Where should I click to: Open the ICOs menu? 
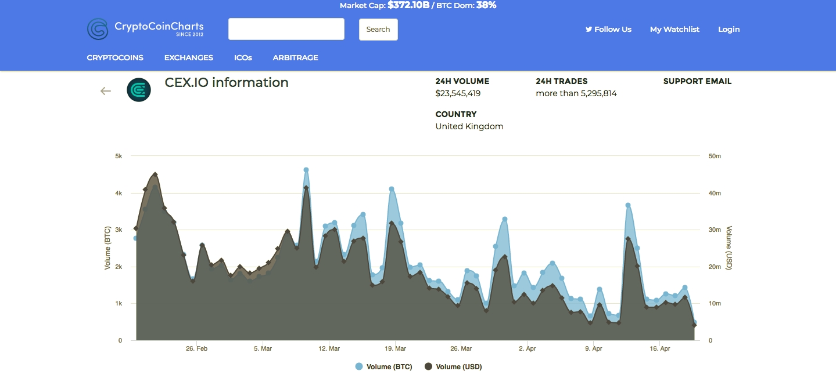pyautogui.click(x=243, y=57)
